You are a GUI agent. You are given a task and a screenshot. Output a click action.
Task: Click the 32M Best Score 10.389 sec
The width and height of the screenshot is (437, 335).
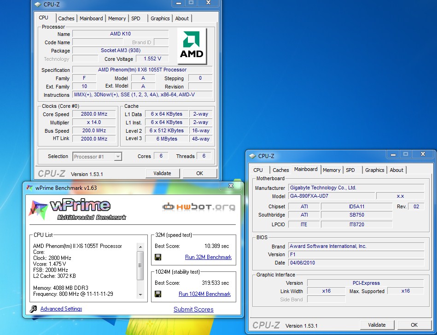[x=216, y=246]
